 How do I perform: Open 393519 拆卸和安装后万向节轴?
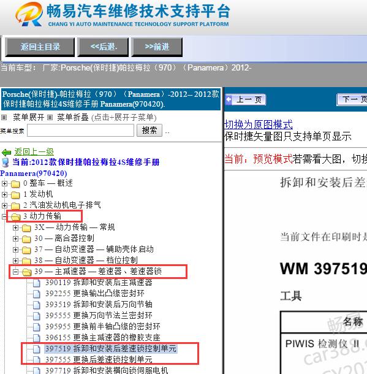click(99, 305)
